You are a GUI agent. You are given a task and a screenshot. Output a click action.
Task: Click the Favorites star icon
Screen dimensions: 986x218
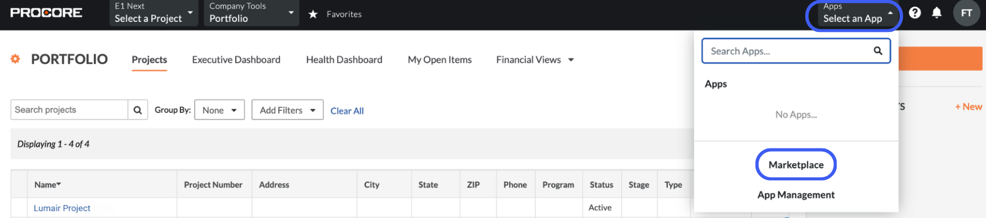click(x=313, y=14)
